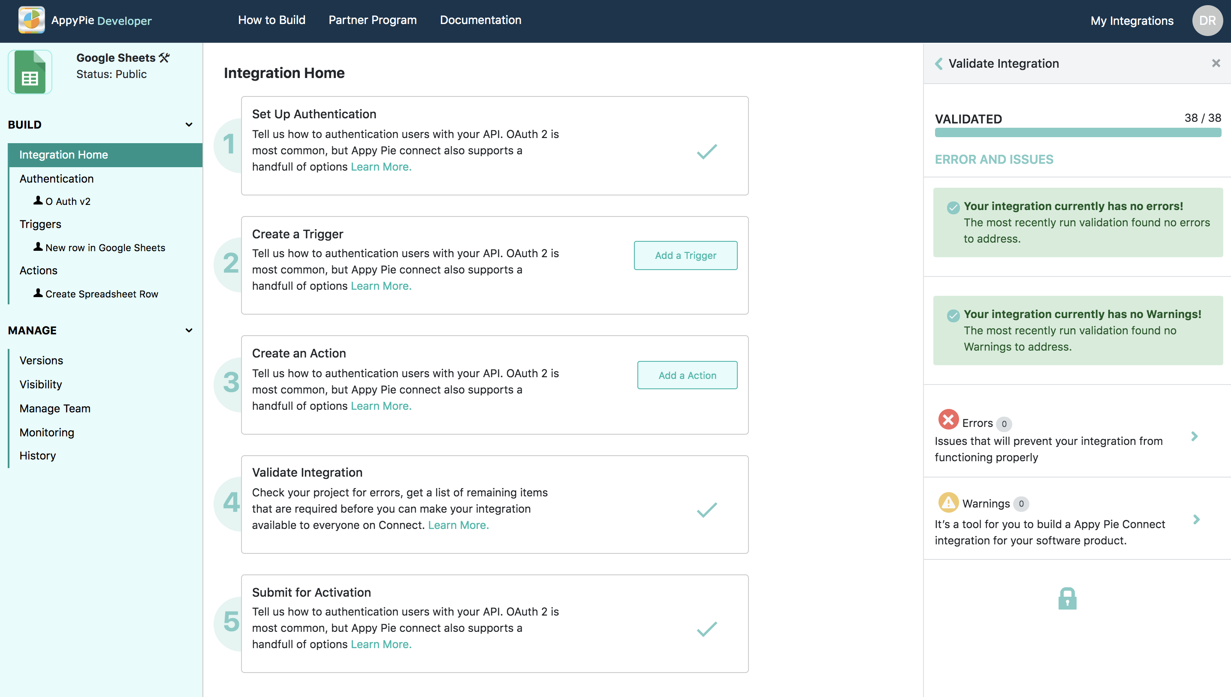
Task: Click the yellow Warnings triangle icon
Action: (x=948, y=502)
